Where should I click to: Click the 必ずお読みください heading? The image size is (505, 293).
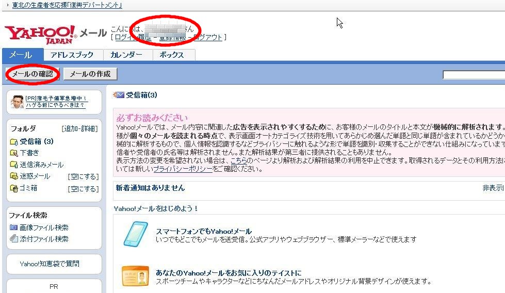(152, 118)
